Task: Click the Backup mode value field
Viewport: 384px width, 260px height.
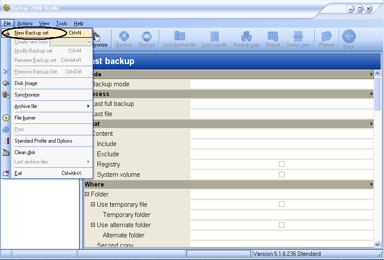Action: click(x=282, y=84)
